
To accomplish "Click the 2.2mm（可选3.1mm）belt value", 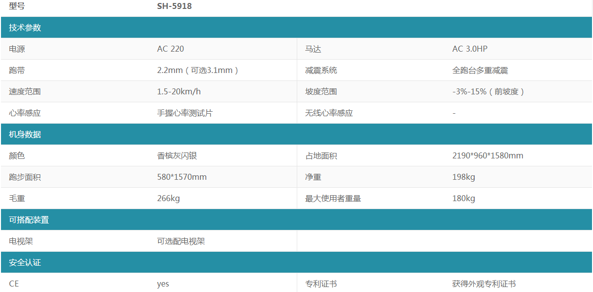I will pos(198,71).
